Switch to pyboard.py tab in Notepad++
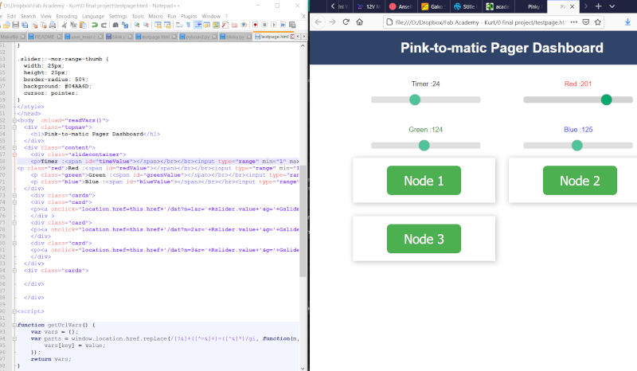This screenshot has height=371, width=637. [198, 37]
